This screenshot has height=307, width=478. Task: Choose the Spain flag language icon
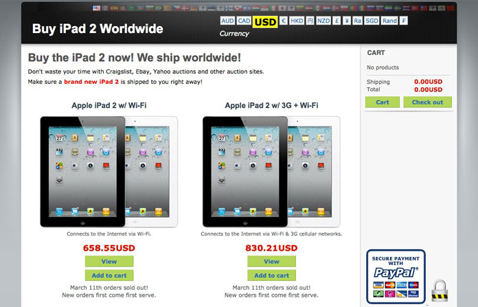(x=114, y=8)
